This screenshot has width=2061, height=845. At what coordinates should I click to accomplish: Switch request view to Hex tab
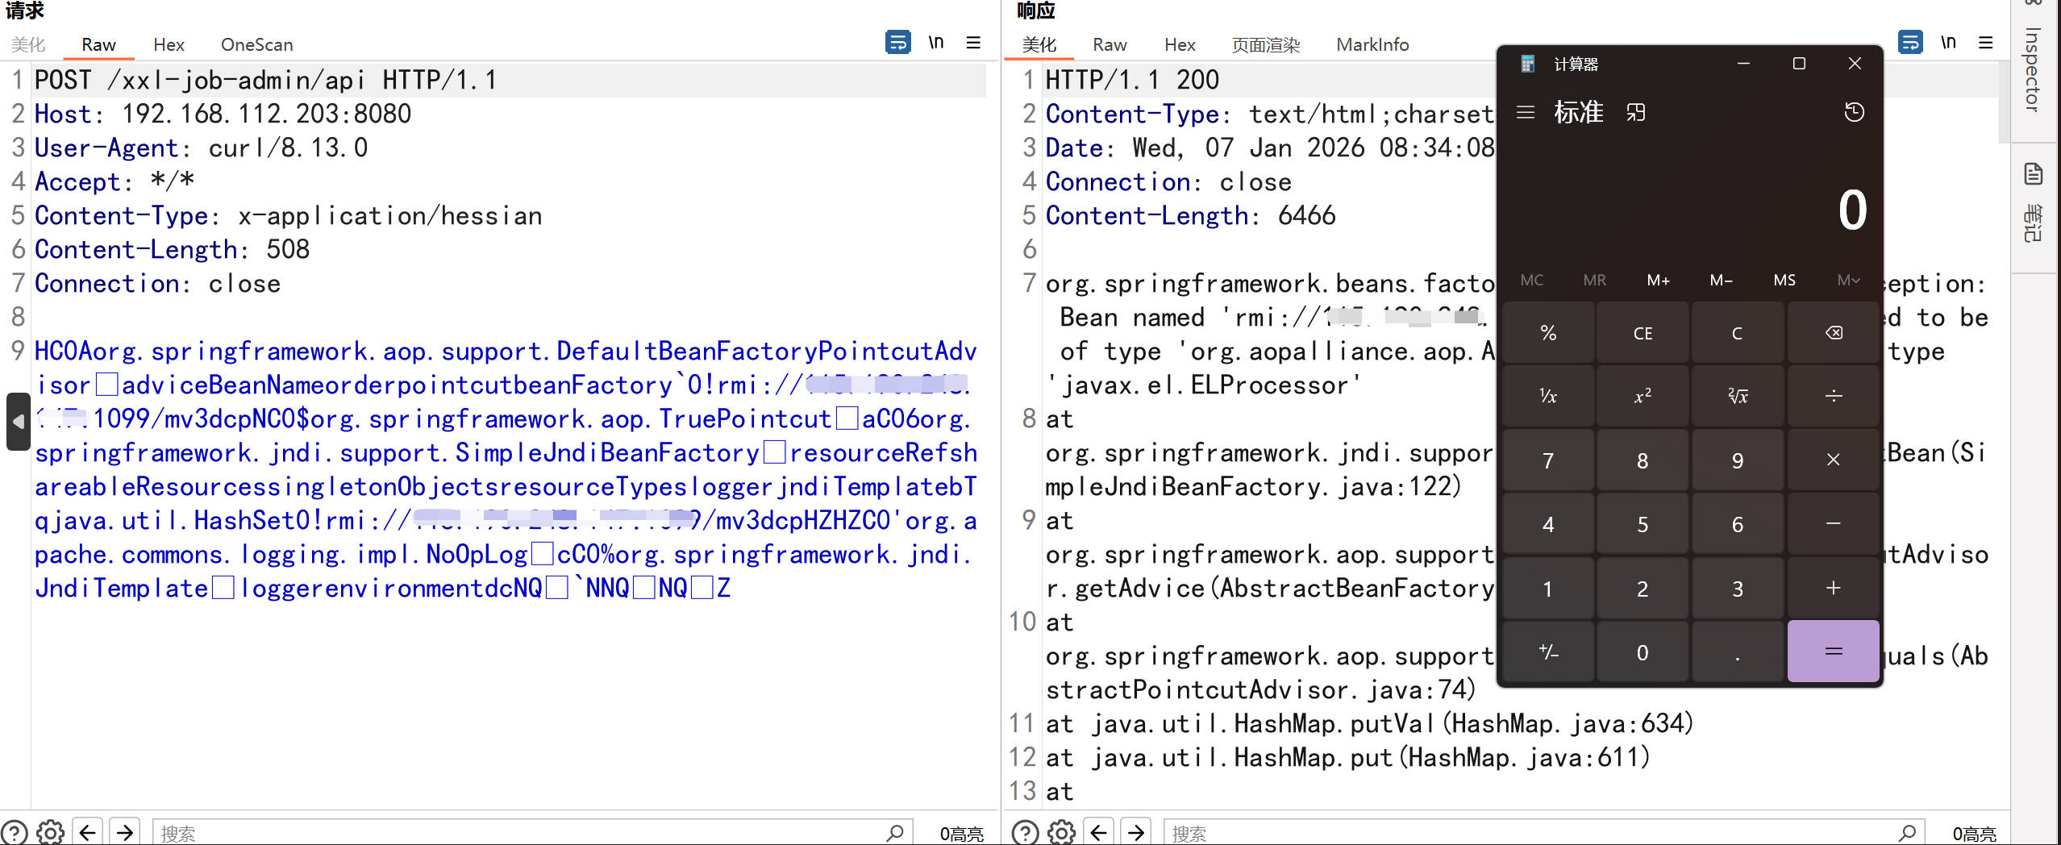tap(169, 44)
